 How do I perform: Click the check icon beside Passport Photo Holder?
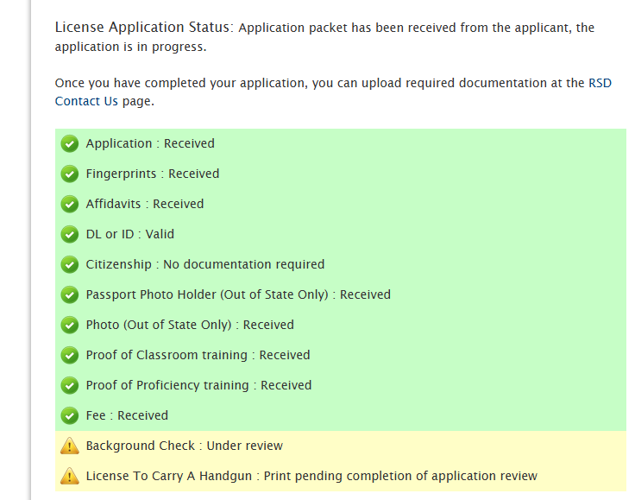coord(70,295)
